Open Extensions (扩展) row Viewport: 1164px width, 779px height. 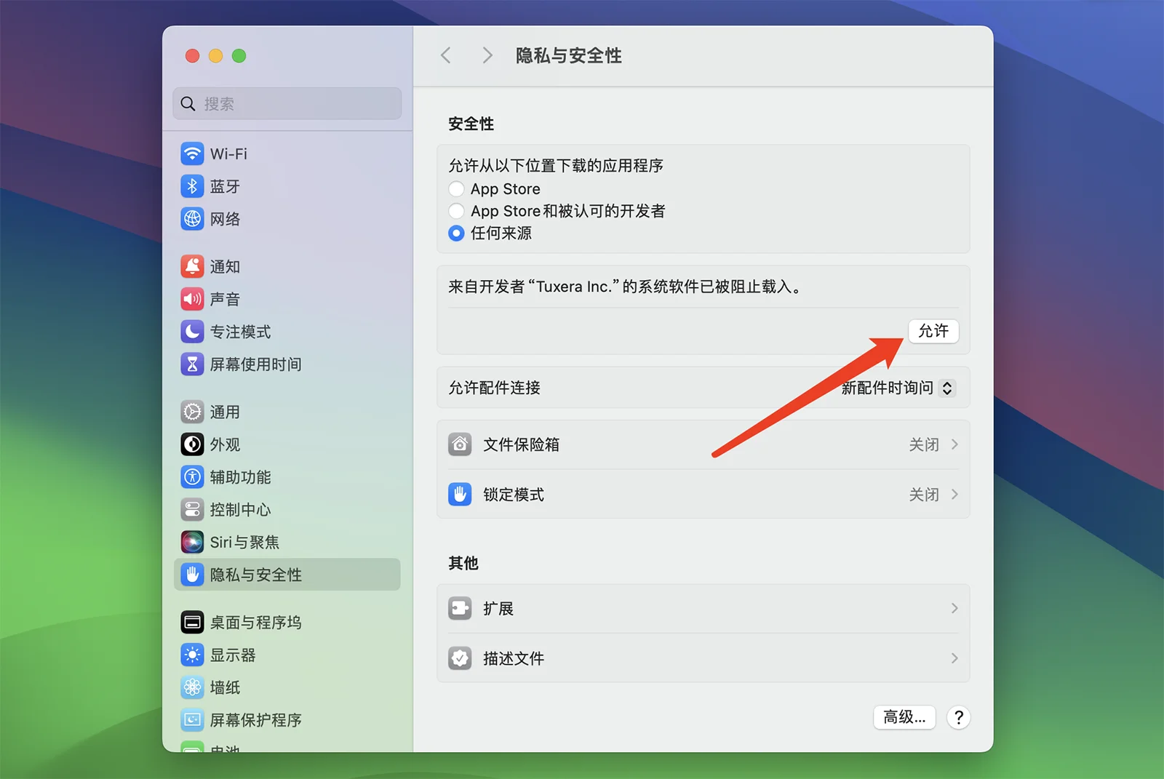point(703,608)
